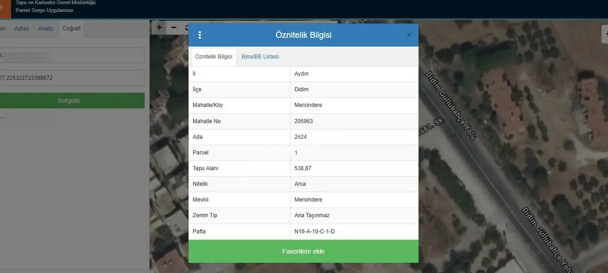Open the three-dot options menu in dialog
Screen dimensions: 608x273
(200, 35)
